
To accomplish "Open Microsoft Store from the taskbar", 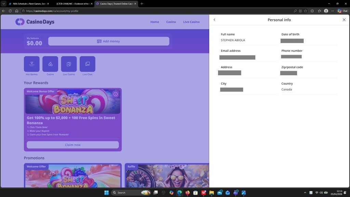I will pyautogui.click(x=196, y=193).
